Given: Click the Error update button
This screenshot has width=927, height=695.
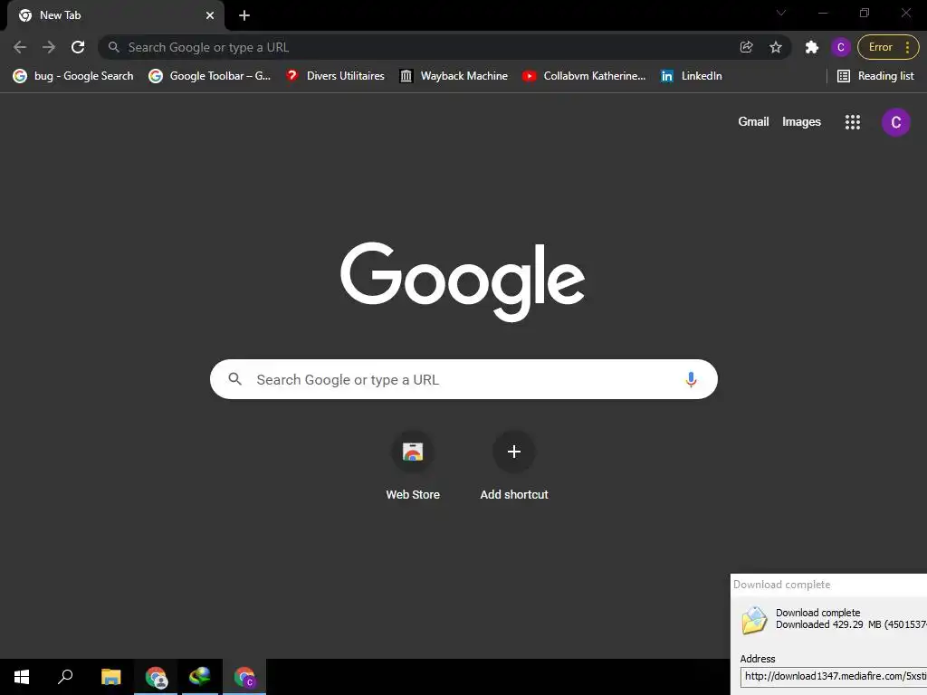Looking at the screenshot, I should pos(880,47).
